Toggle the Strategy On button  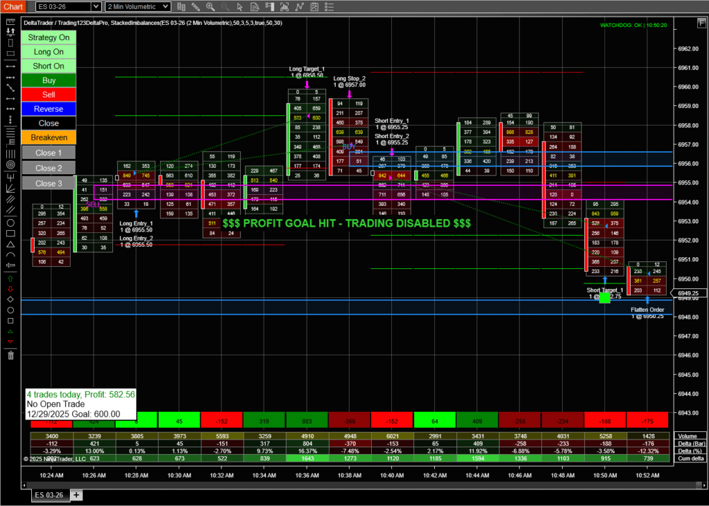point(48,37)
